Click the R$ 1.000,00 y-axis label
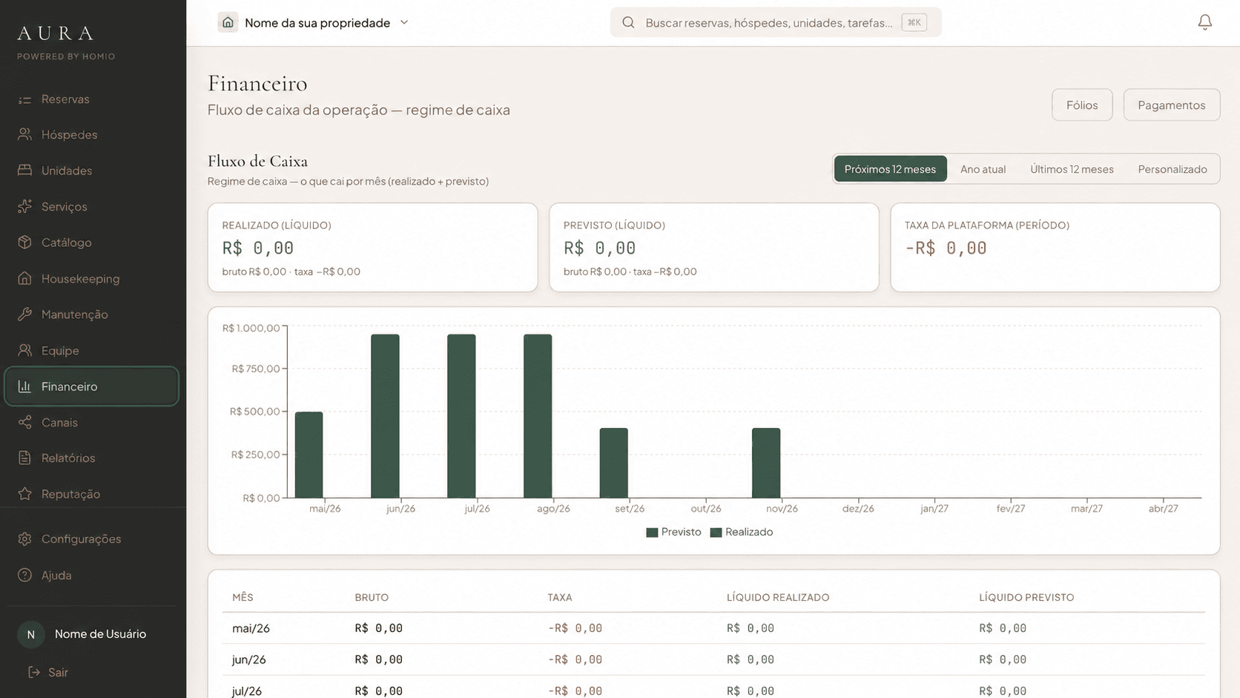 (251, 328)
